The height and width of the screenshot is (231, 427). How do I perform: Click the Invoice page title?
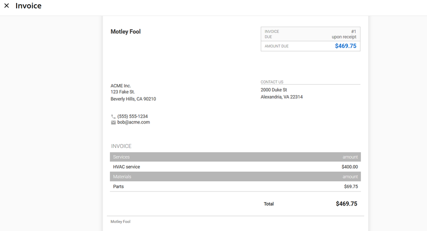(x=28, y=6)
